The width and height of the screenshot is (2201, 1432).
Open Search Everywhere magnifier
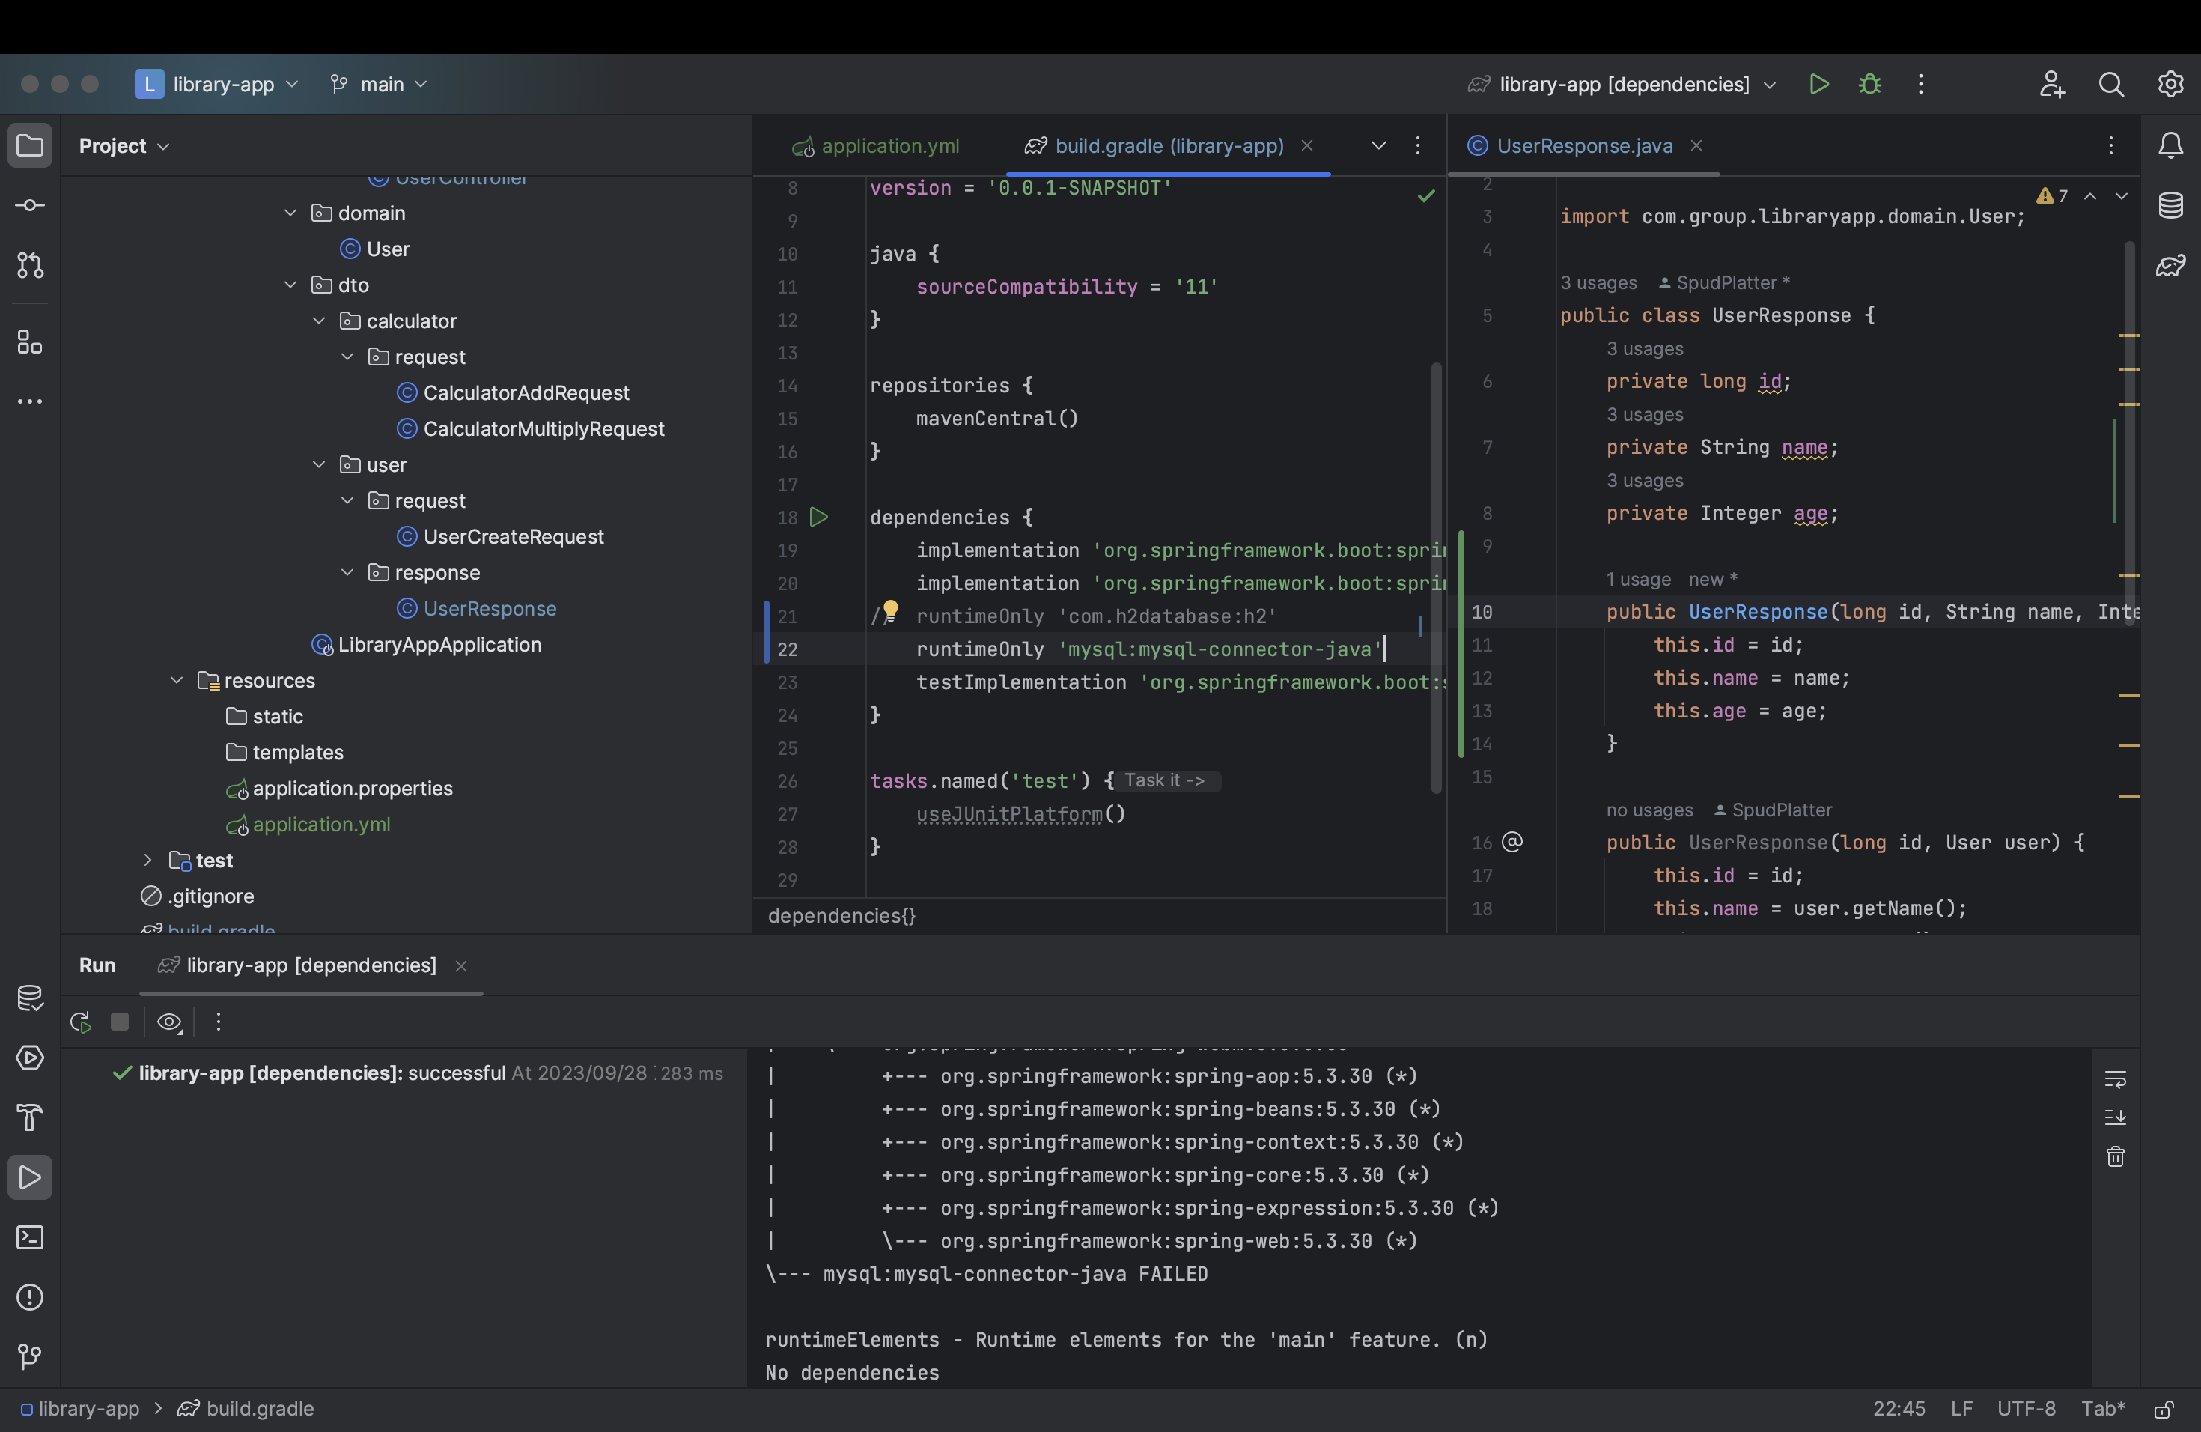click(x=2111, y=84)
